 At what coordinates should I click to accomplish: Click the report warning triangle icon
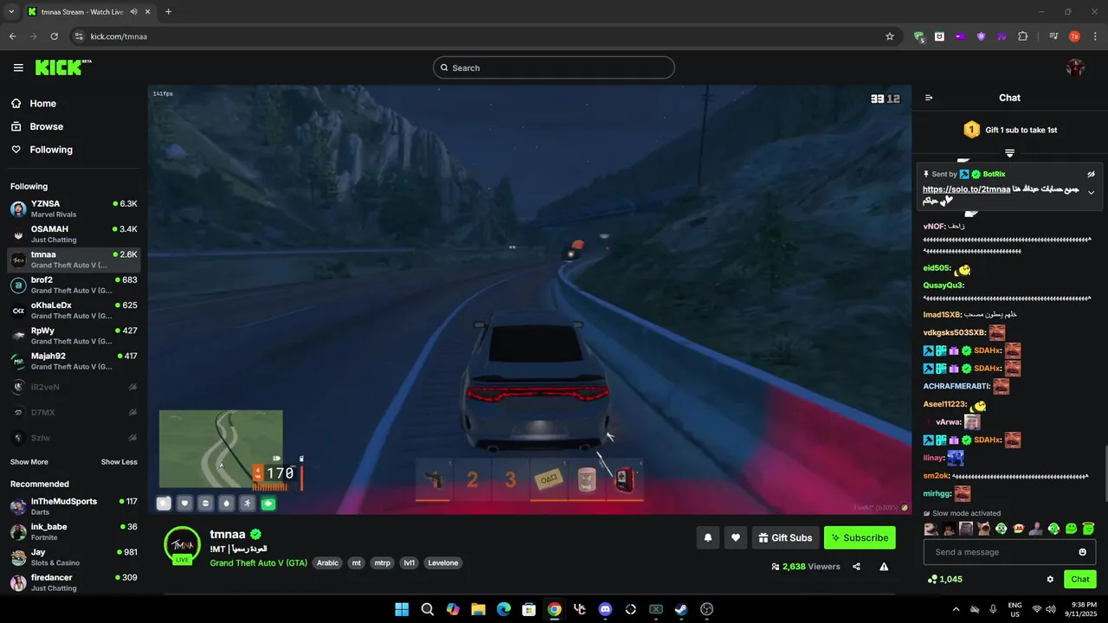click(x=884, y=567)
